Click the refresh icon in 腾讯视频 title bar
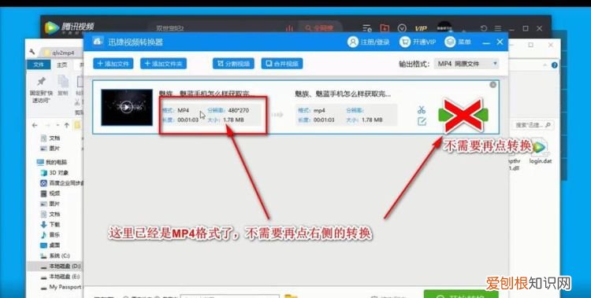 [484, 28]
